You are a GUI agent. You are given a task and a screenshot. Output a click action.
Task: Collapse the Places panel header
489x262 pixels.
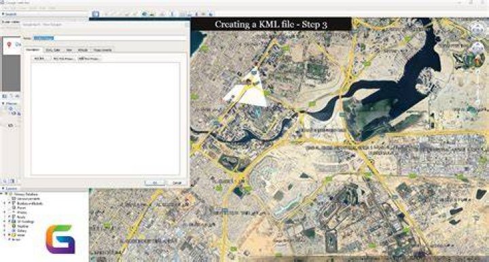pyautogui.click(x=10, y=103)
